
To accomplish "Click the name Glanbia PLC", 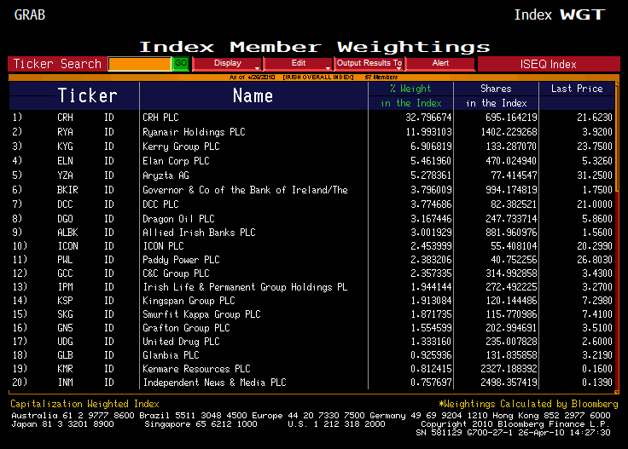I will 171,355.
